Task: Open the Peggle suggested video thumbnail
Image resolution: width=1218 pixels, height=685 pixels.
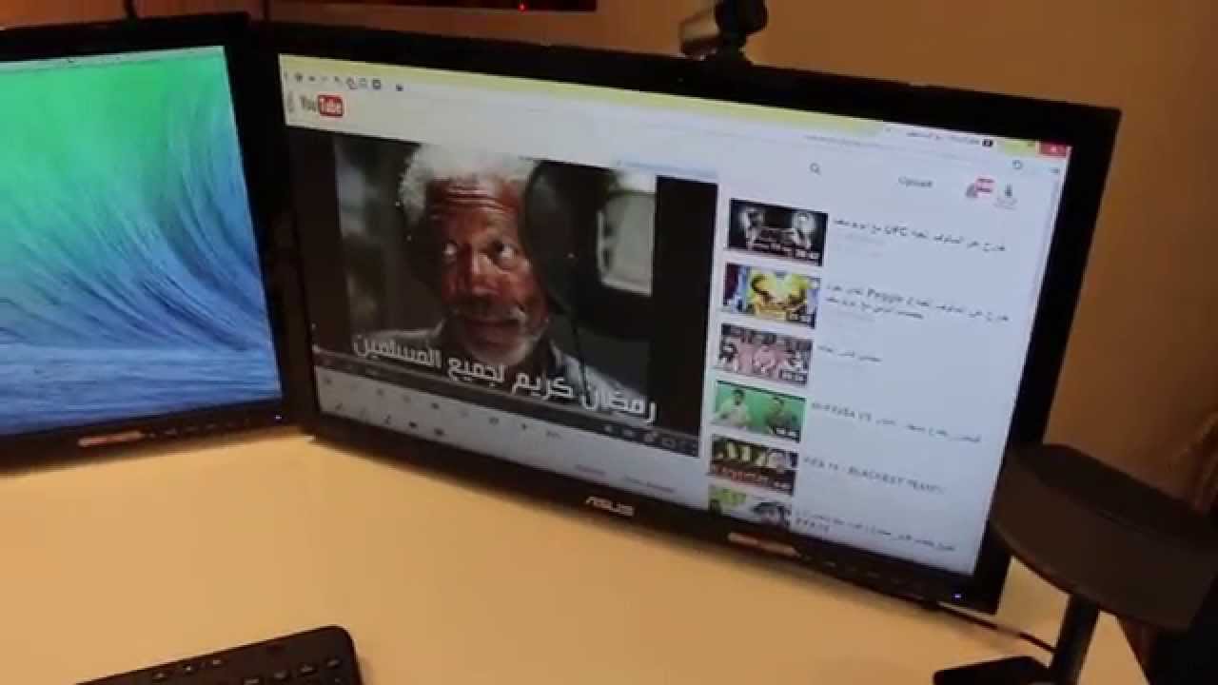Action: pyautogui.click(x=771, y=295)
